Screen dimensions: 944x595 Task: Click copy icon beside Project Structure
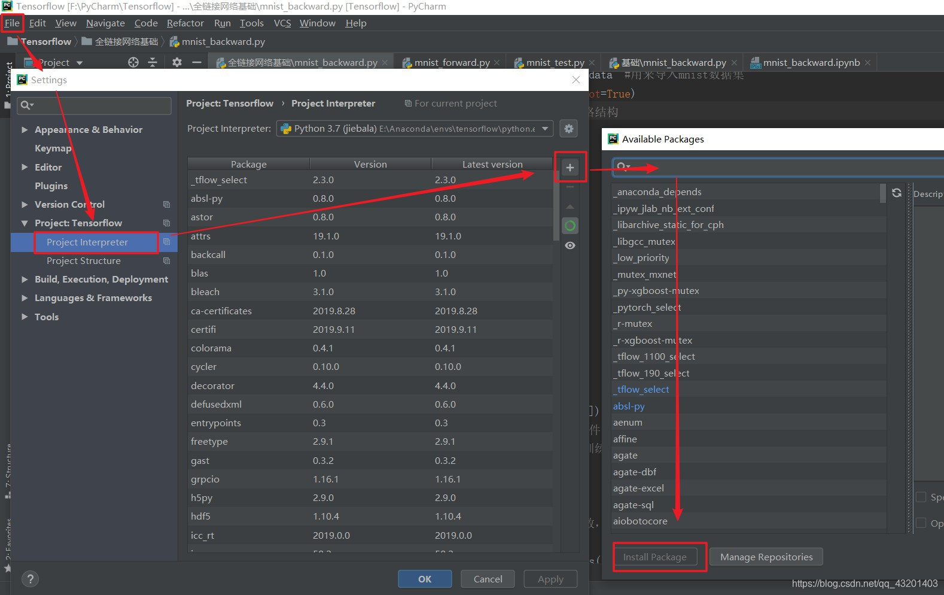(166, 261)
